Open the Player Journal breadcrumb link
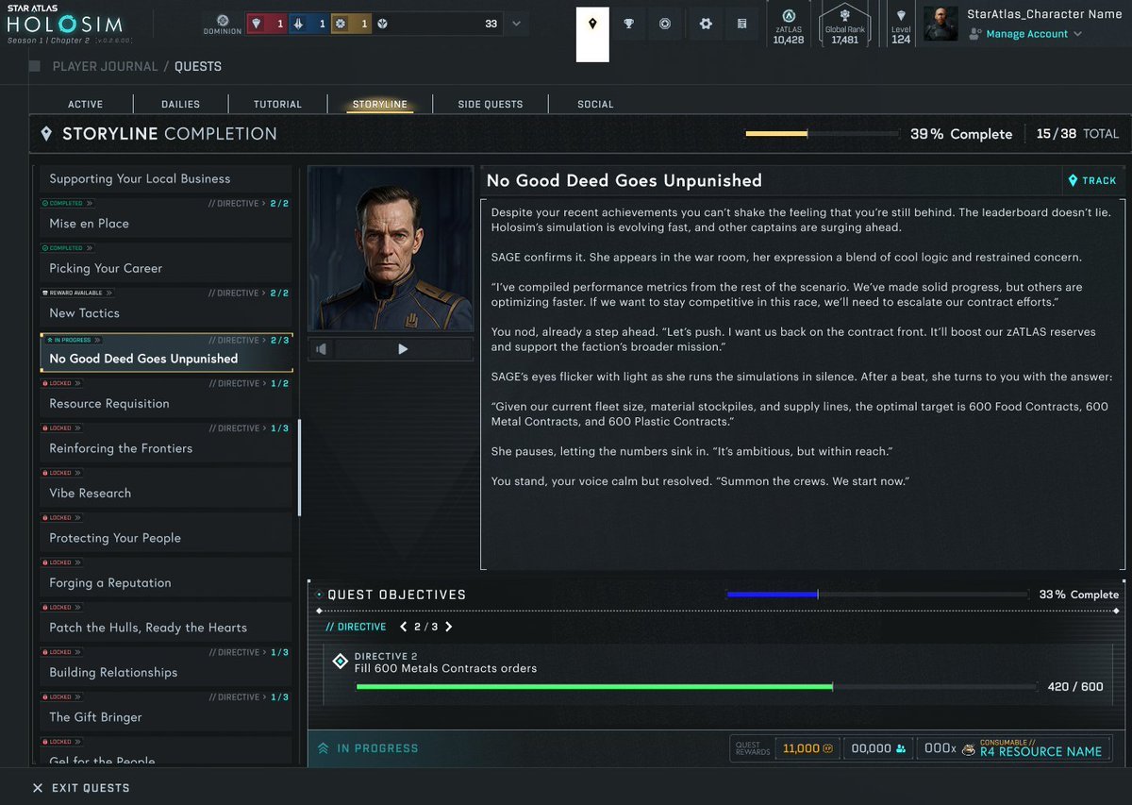Screen dimensions: 1132x805 pos(104,67)
